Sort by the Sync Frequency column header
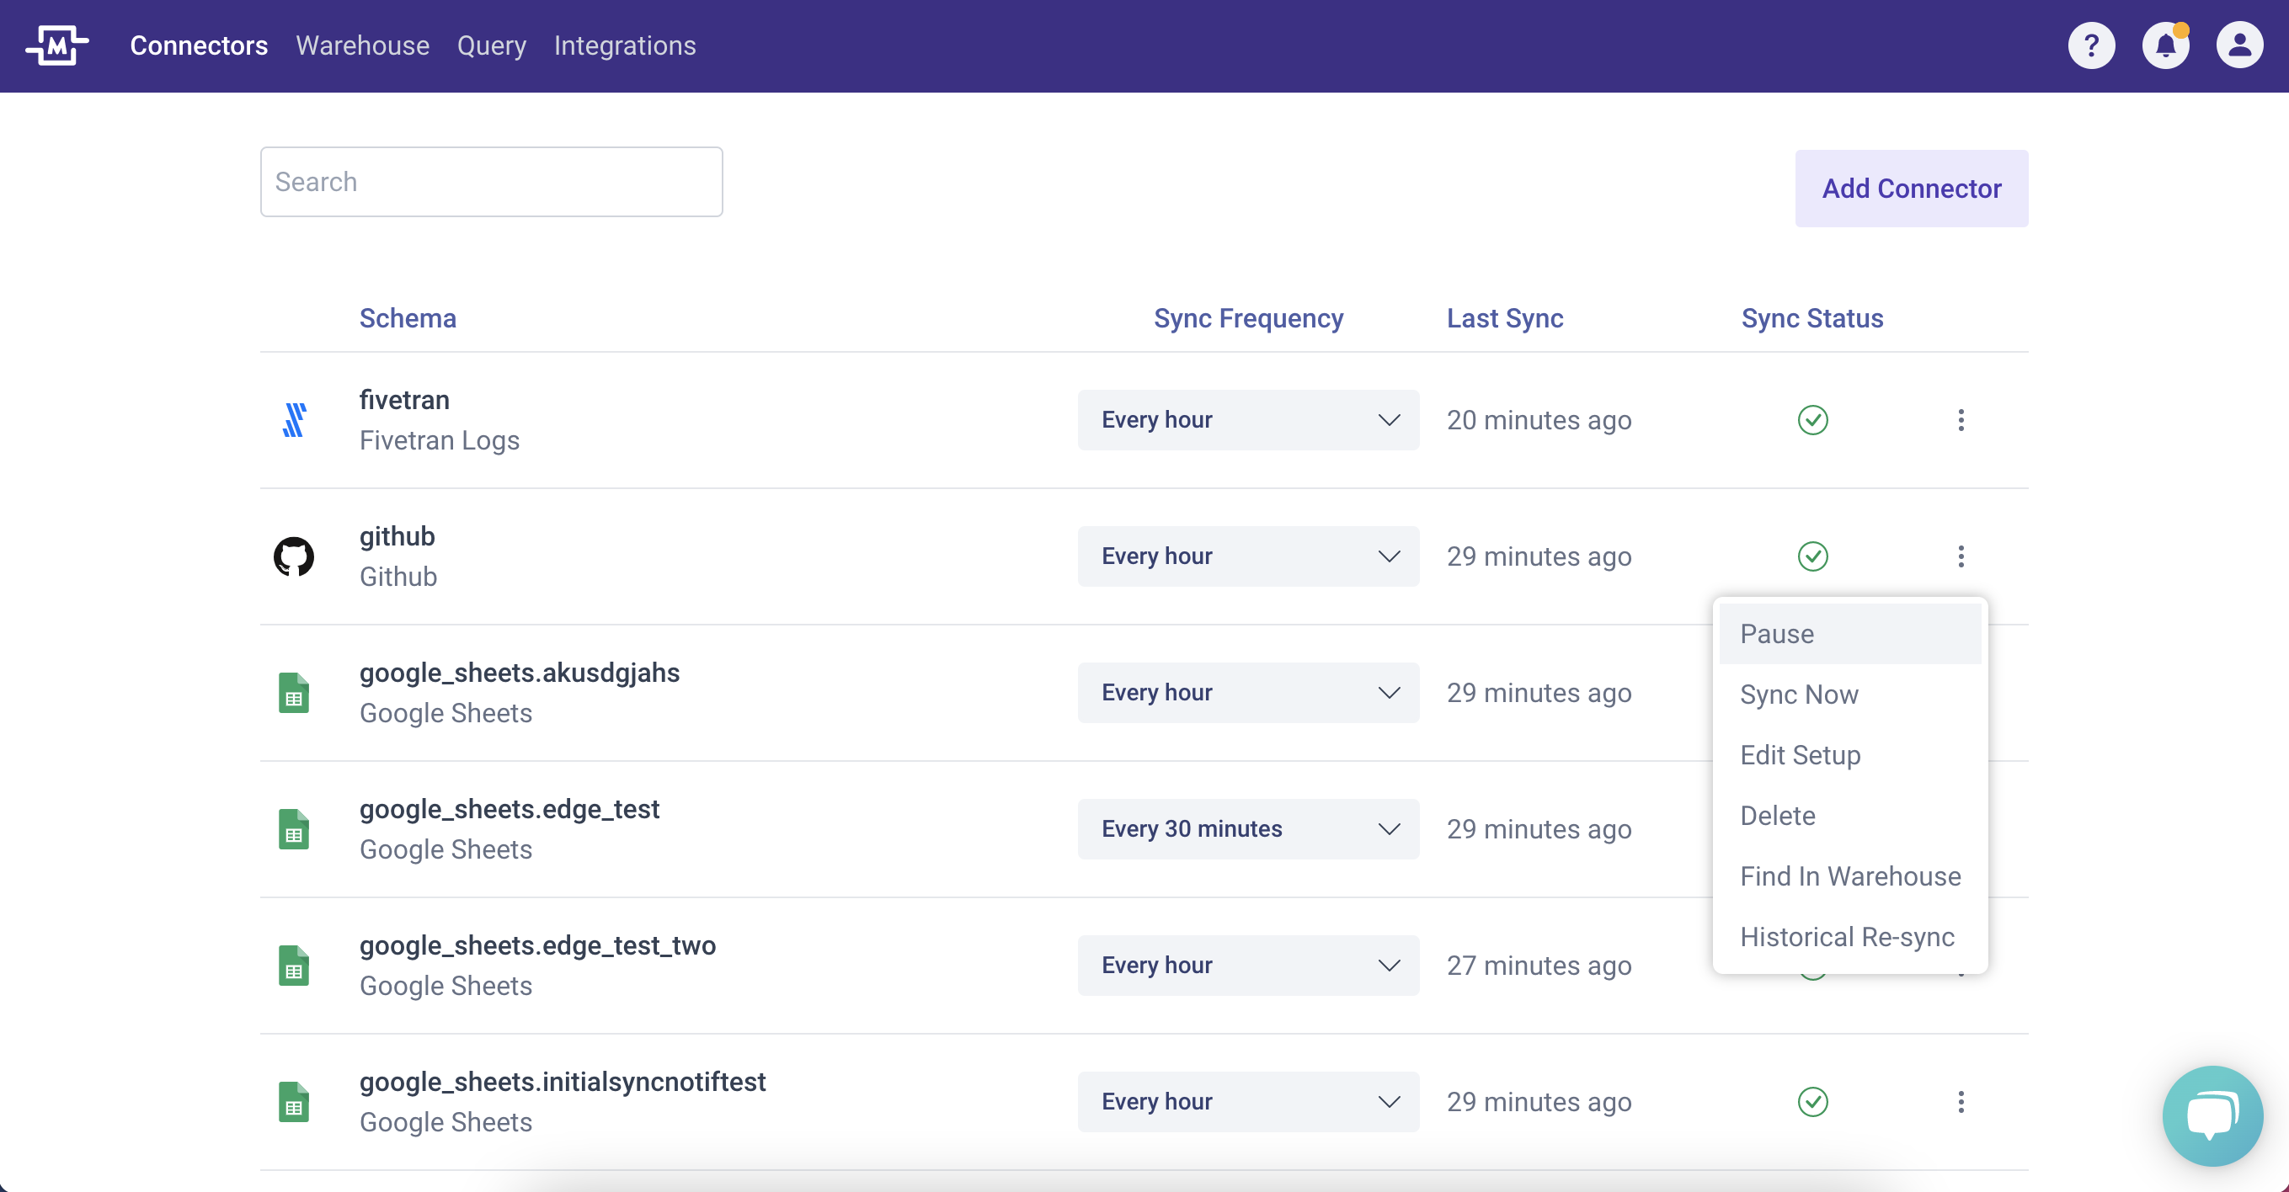Screen dimensions: 2289x1192 1248,318
